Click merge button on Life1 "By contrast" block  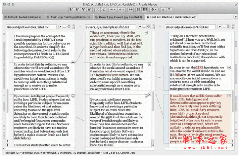(x=73, y=96)
